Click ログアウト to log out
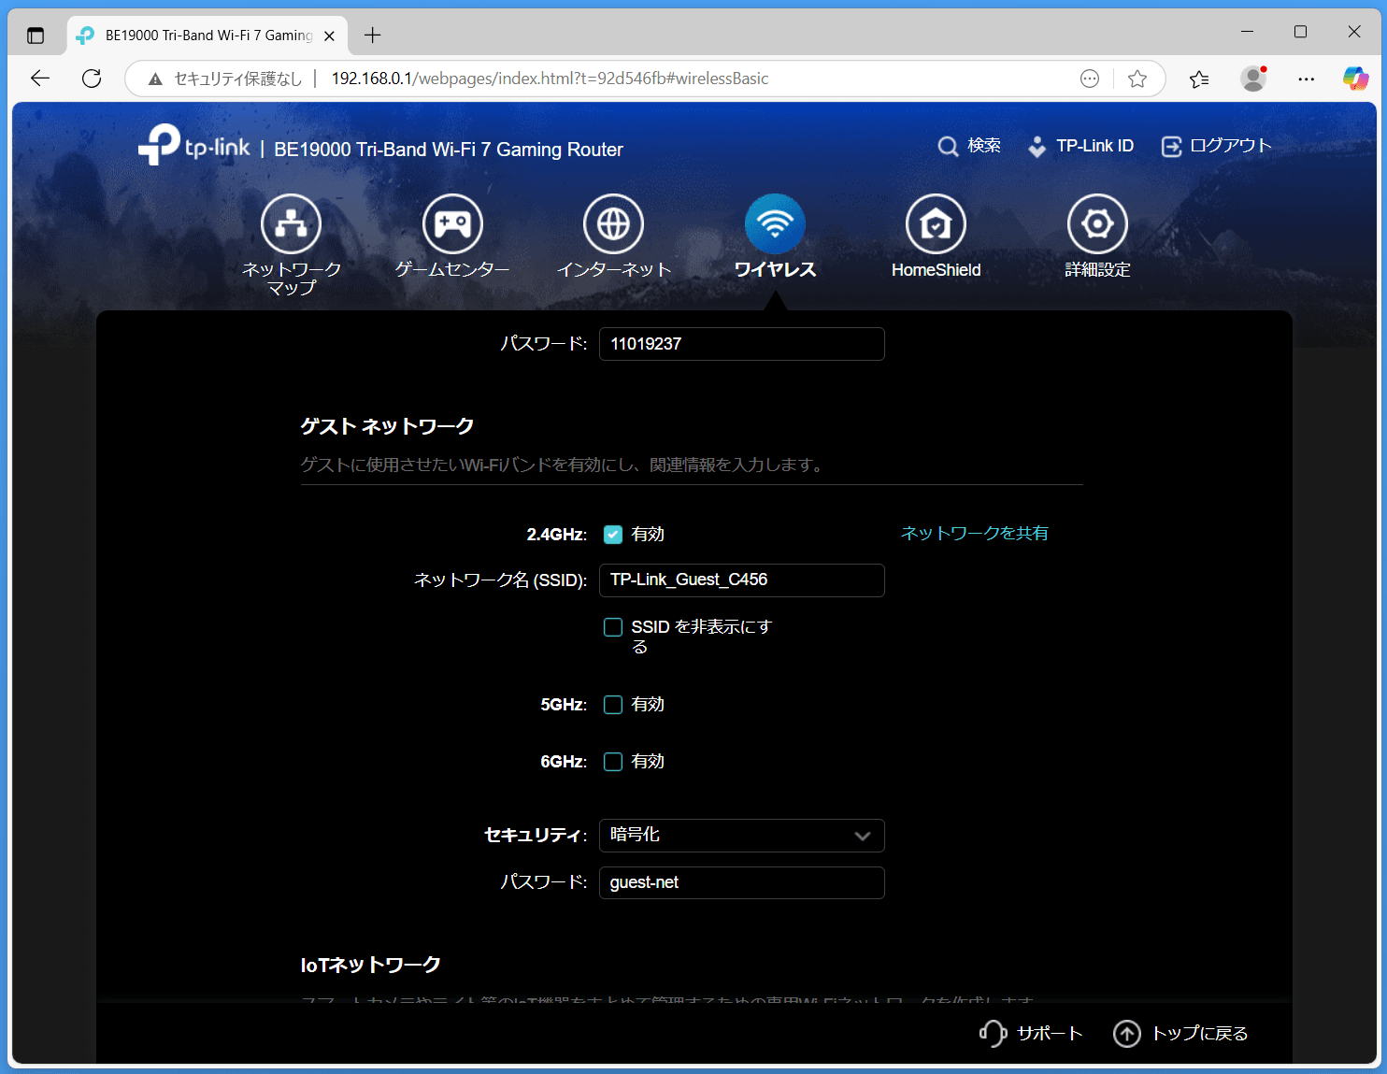 pos(1216,146)
